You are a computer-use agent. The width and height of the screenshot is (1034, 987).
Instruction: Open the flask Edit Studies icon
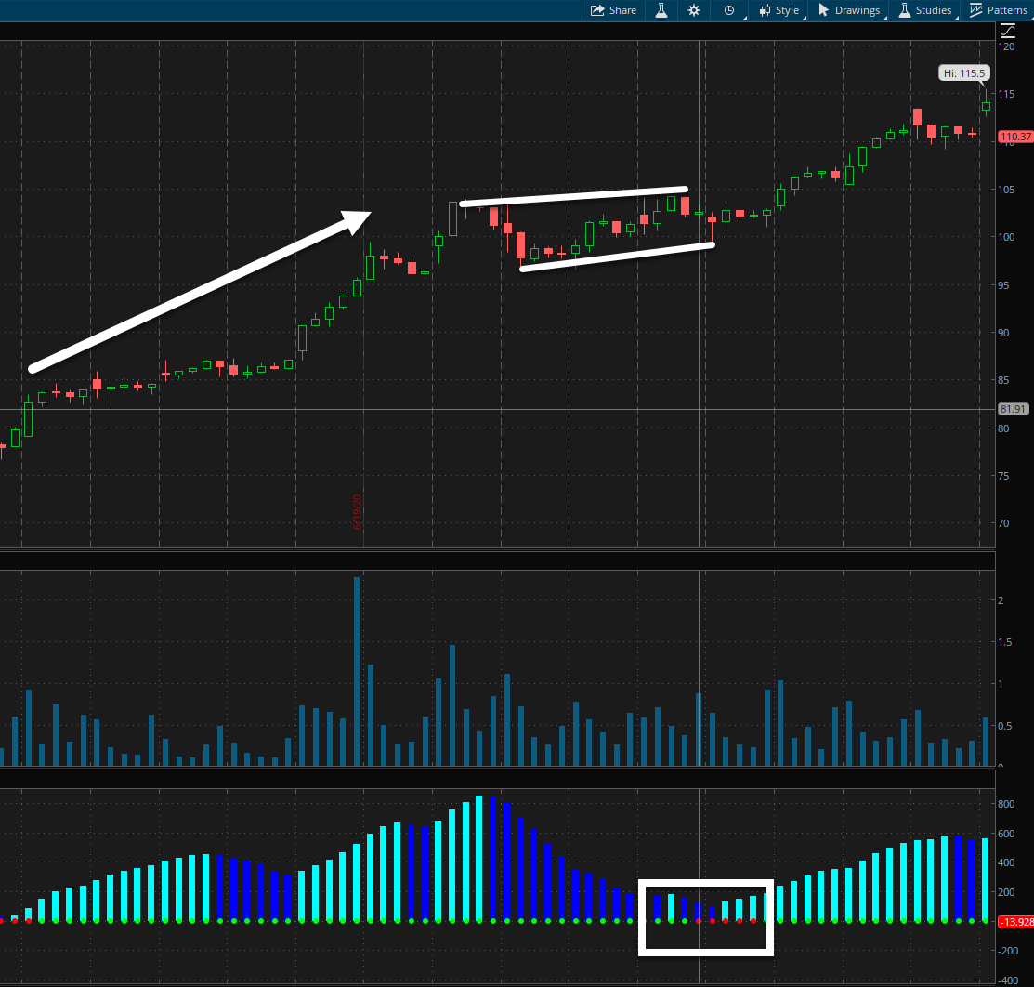point(661,10)
